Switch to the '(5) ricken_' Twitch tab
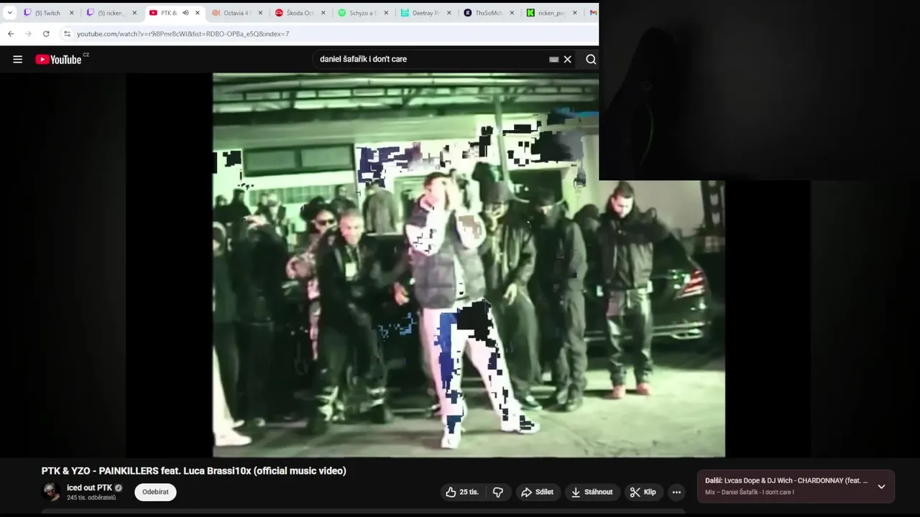The height and width of the screenshot is (517, 920). pos(111,13)
